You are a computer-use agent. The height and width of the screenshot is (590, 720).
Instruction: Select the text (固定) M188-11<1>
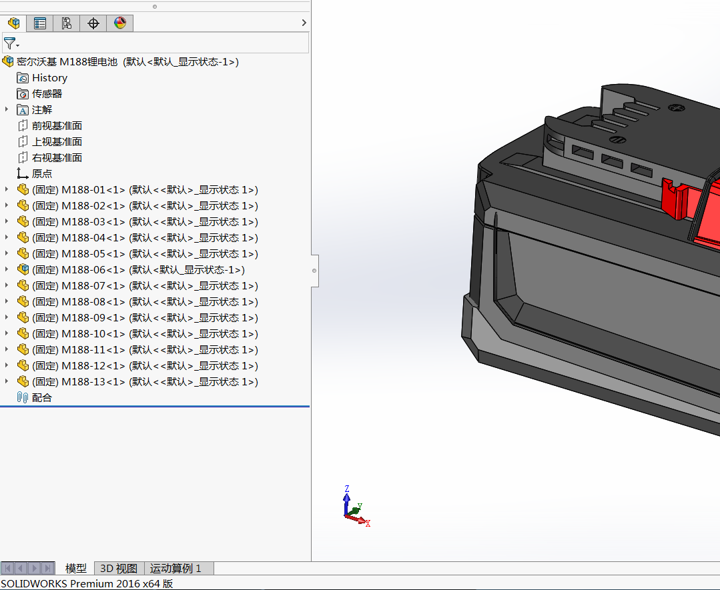click(79, 350)
